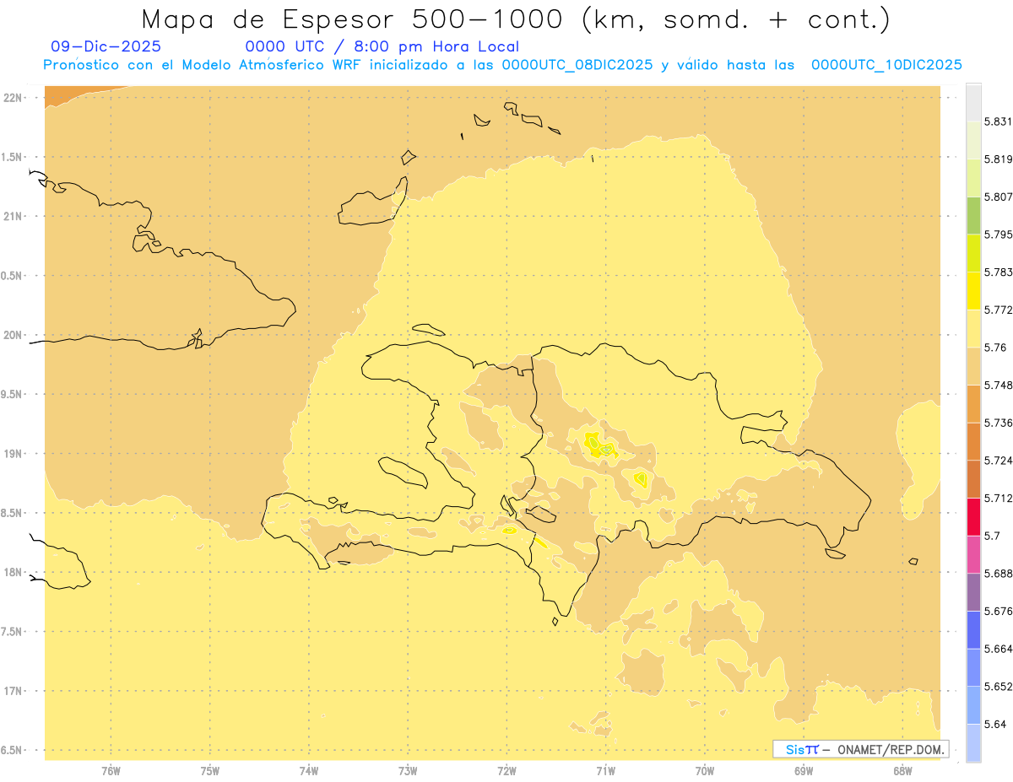Click the 73W longitude label

click(x=408, y=771)
